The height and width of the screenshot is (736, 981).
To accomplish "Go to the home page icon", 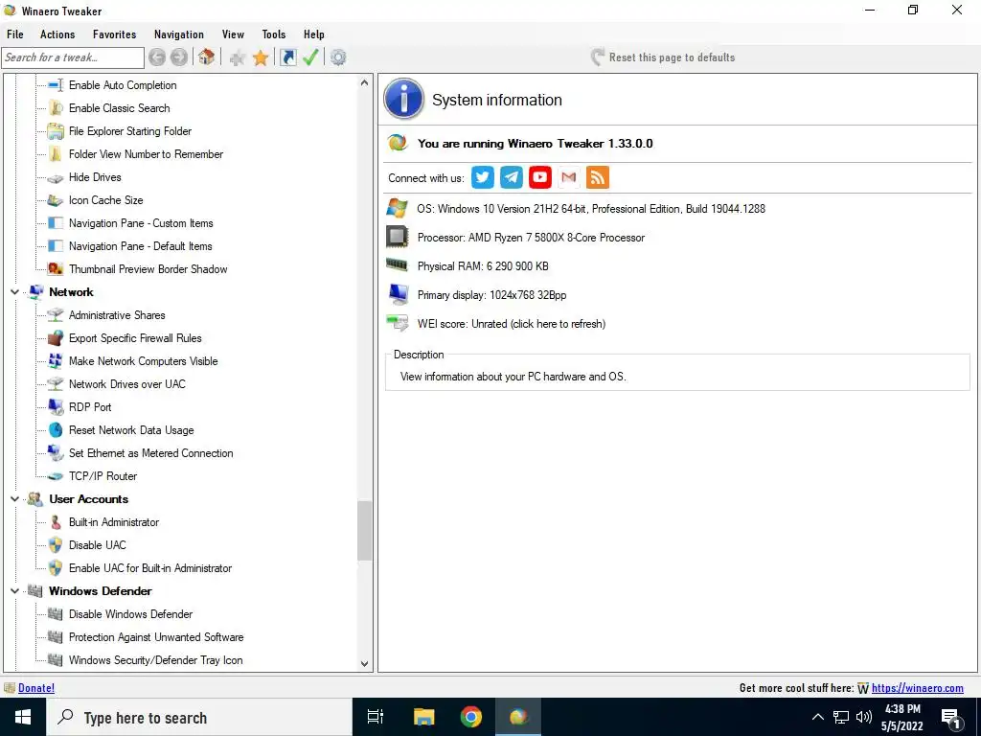I will click(x=207, y=57).
